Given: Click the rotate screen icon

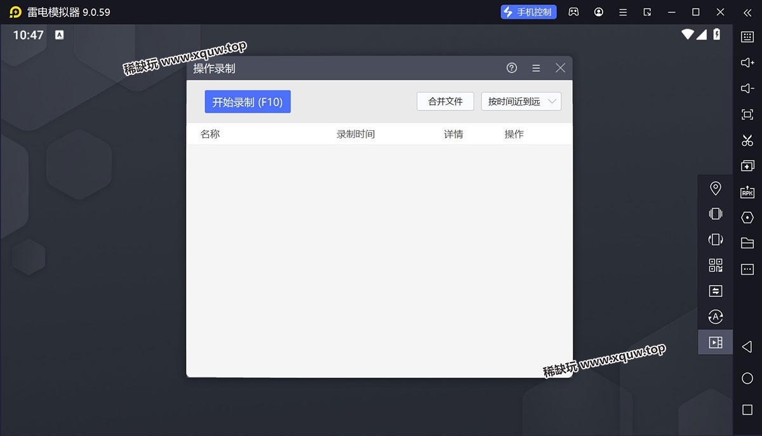Looking at the screenshot, I should tap(716, 239).
